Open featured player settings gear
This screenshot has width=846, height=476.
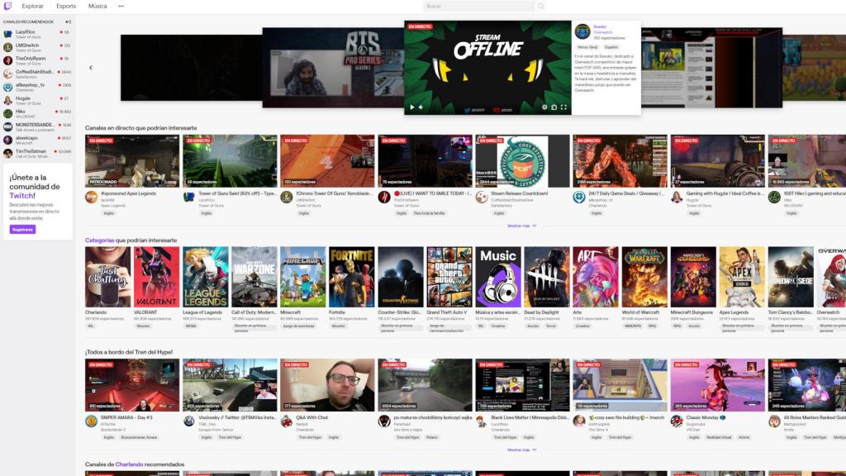coord(544,107)
